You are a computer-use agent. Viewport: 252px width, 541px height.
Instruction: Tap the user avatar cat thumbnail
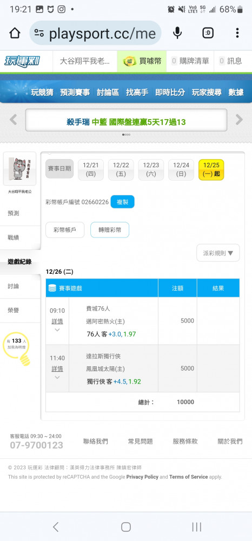tap(19, 169)
